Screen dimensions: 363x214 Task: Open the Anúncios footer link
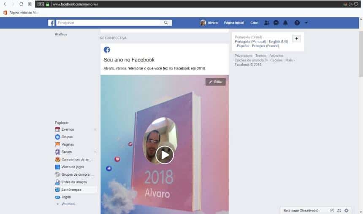(x=276, y=56)
